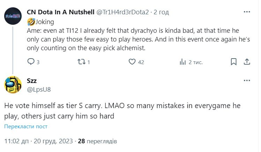Open the tweet's '2 год' timestamp
Image resolution: width=261 pixels, height=152 pixels.
tap(161, 12)
